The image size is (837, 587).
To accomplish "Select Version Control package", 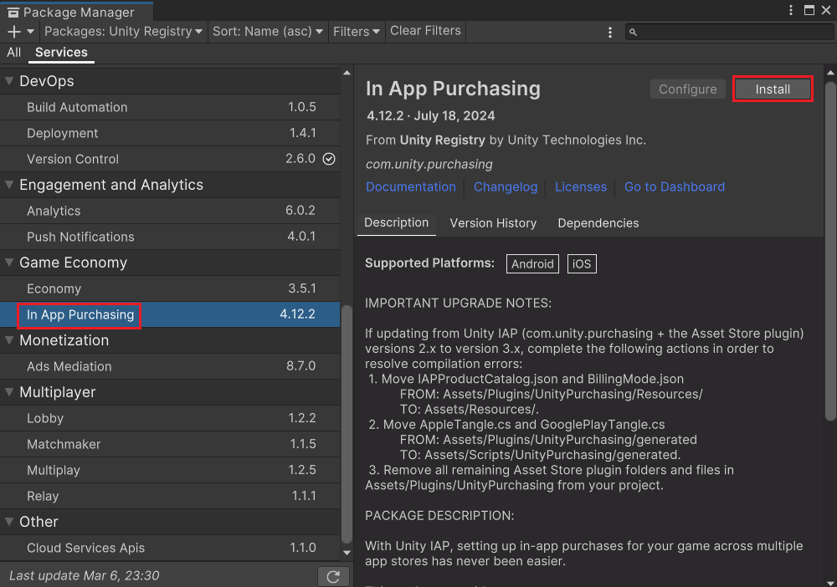I will [170, 159].
